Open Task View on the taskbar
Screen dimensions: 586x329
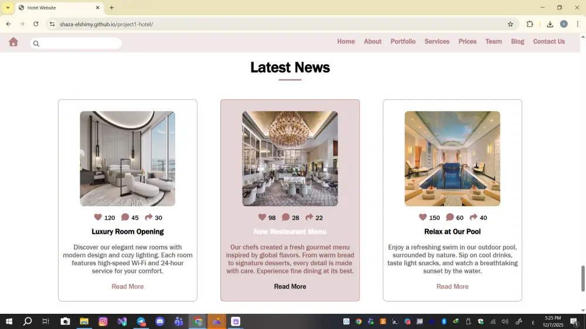[46, 321]
